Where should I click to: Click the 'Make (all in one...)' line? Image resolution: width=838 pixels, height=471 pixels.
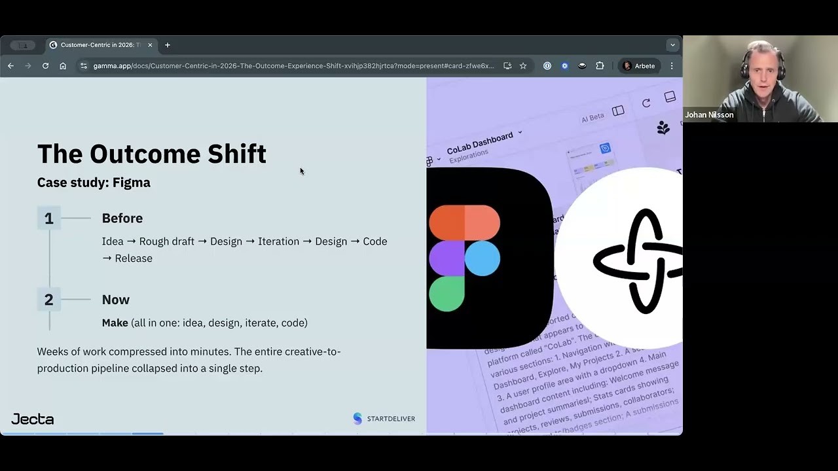click(x=205, y=323)
